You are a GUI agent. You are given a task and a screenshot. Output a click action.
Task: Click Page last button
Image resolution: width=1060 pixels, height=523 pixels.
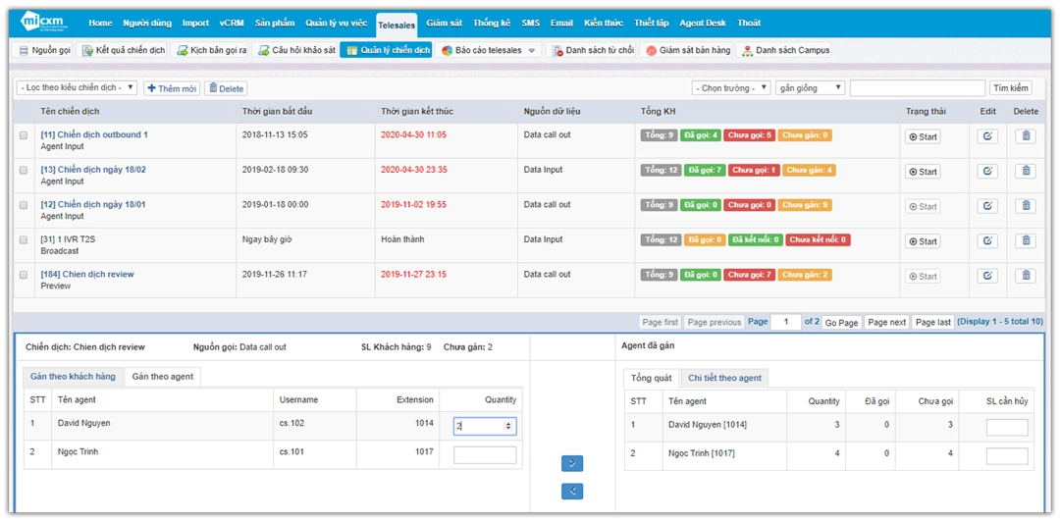(933, 322)
